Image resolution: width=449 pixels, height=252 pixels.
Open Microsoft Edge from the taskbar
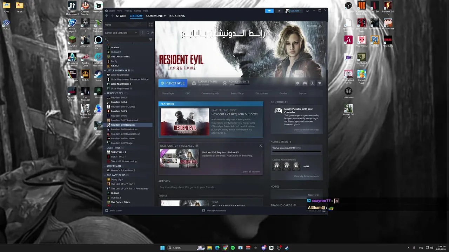coord(217,248)
